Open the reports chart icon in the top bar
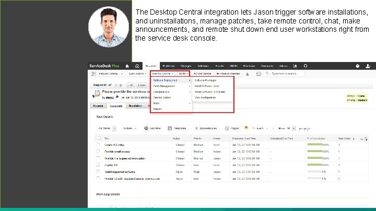The width and height of the screenshot is (376, 211). click(x=295, y=66)
